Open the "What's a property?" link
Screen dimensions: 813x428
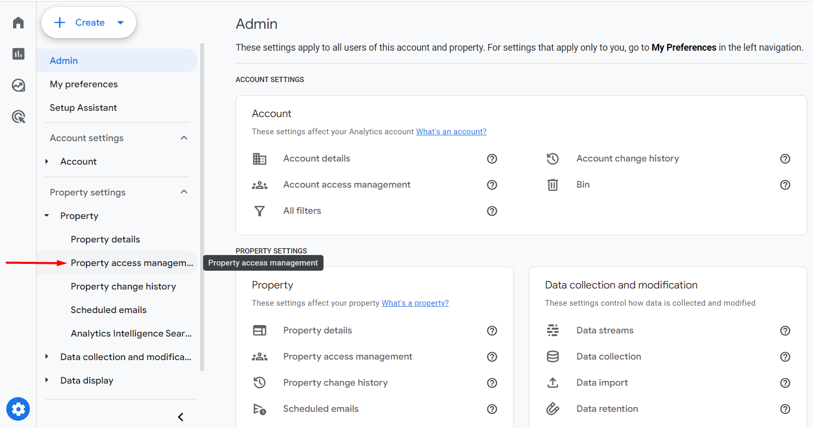click(x=415, y=303)
